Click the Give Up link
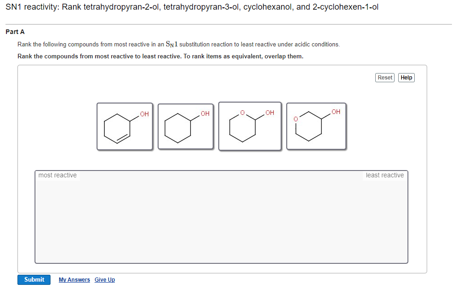Viewport: 457px width, 289px height. point(105,279)
